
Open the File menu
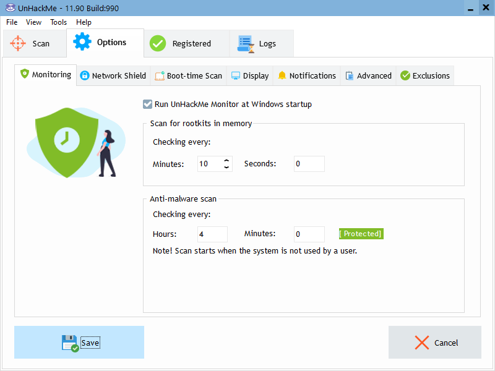point(12,22)
